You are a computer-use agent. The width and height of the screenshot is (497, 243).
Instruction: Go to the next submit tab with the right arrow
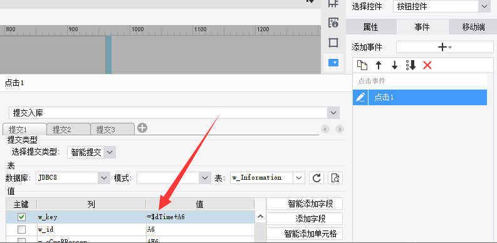coord(340,129)
